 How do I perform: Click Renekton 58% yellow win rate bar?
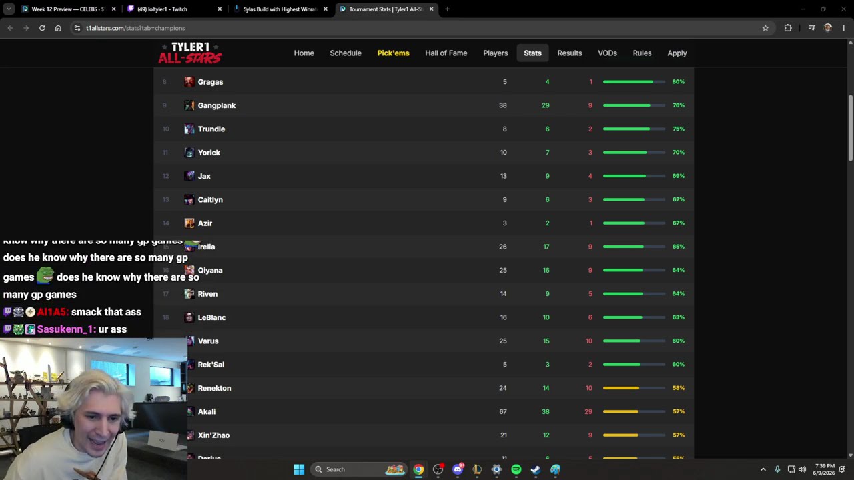[x=634, y=388]
